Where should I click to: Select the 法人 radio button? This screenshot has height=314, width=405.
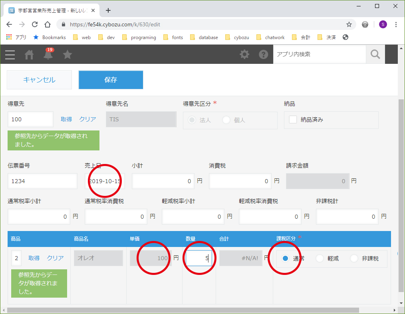pyautogui.click(x=192, y=120)
